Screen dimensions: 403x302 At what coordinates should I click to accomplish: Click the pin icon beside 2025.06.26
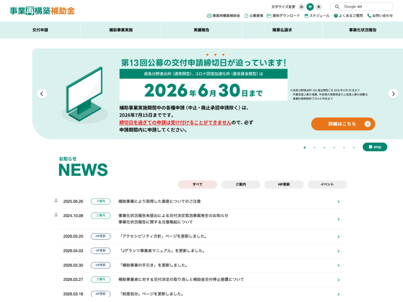pyautogui.click(x=56, y=201)
